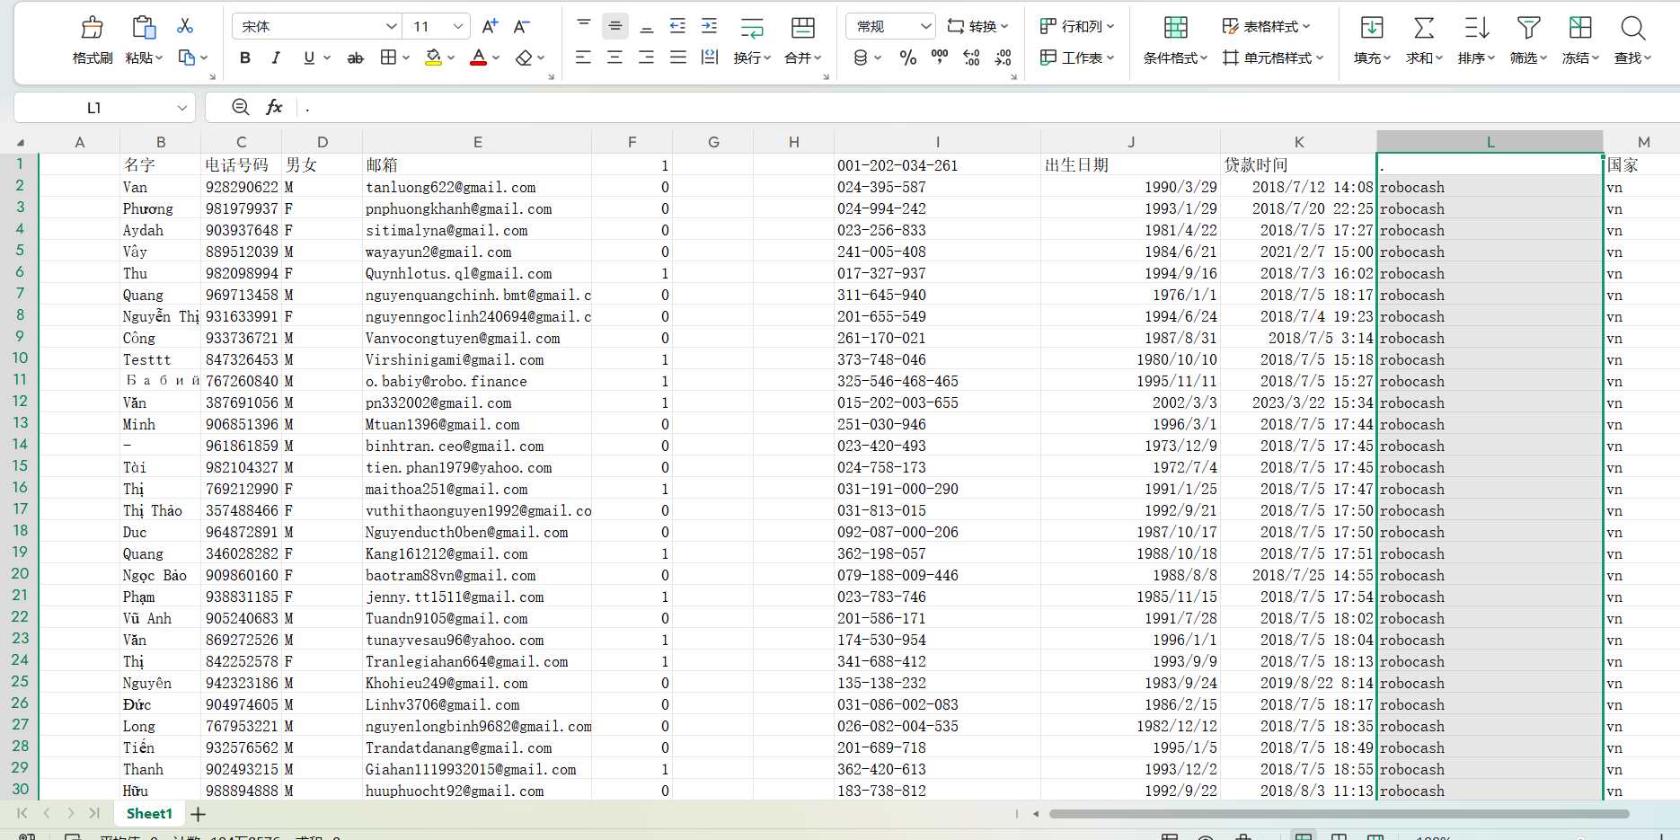Click the Paste clipboard icon
1680x840 pixels.
144,27
